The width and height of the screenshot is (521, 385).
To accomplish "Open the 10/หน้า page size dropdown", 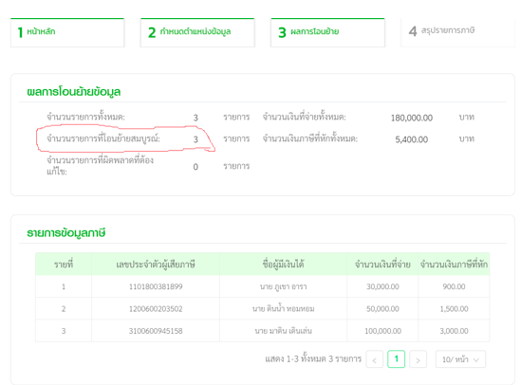I will [460, 359].
